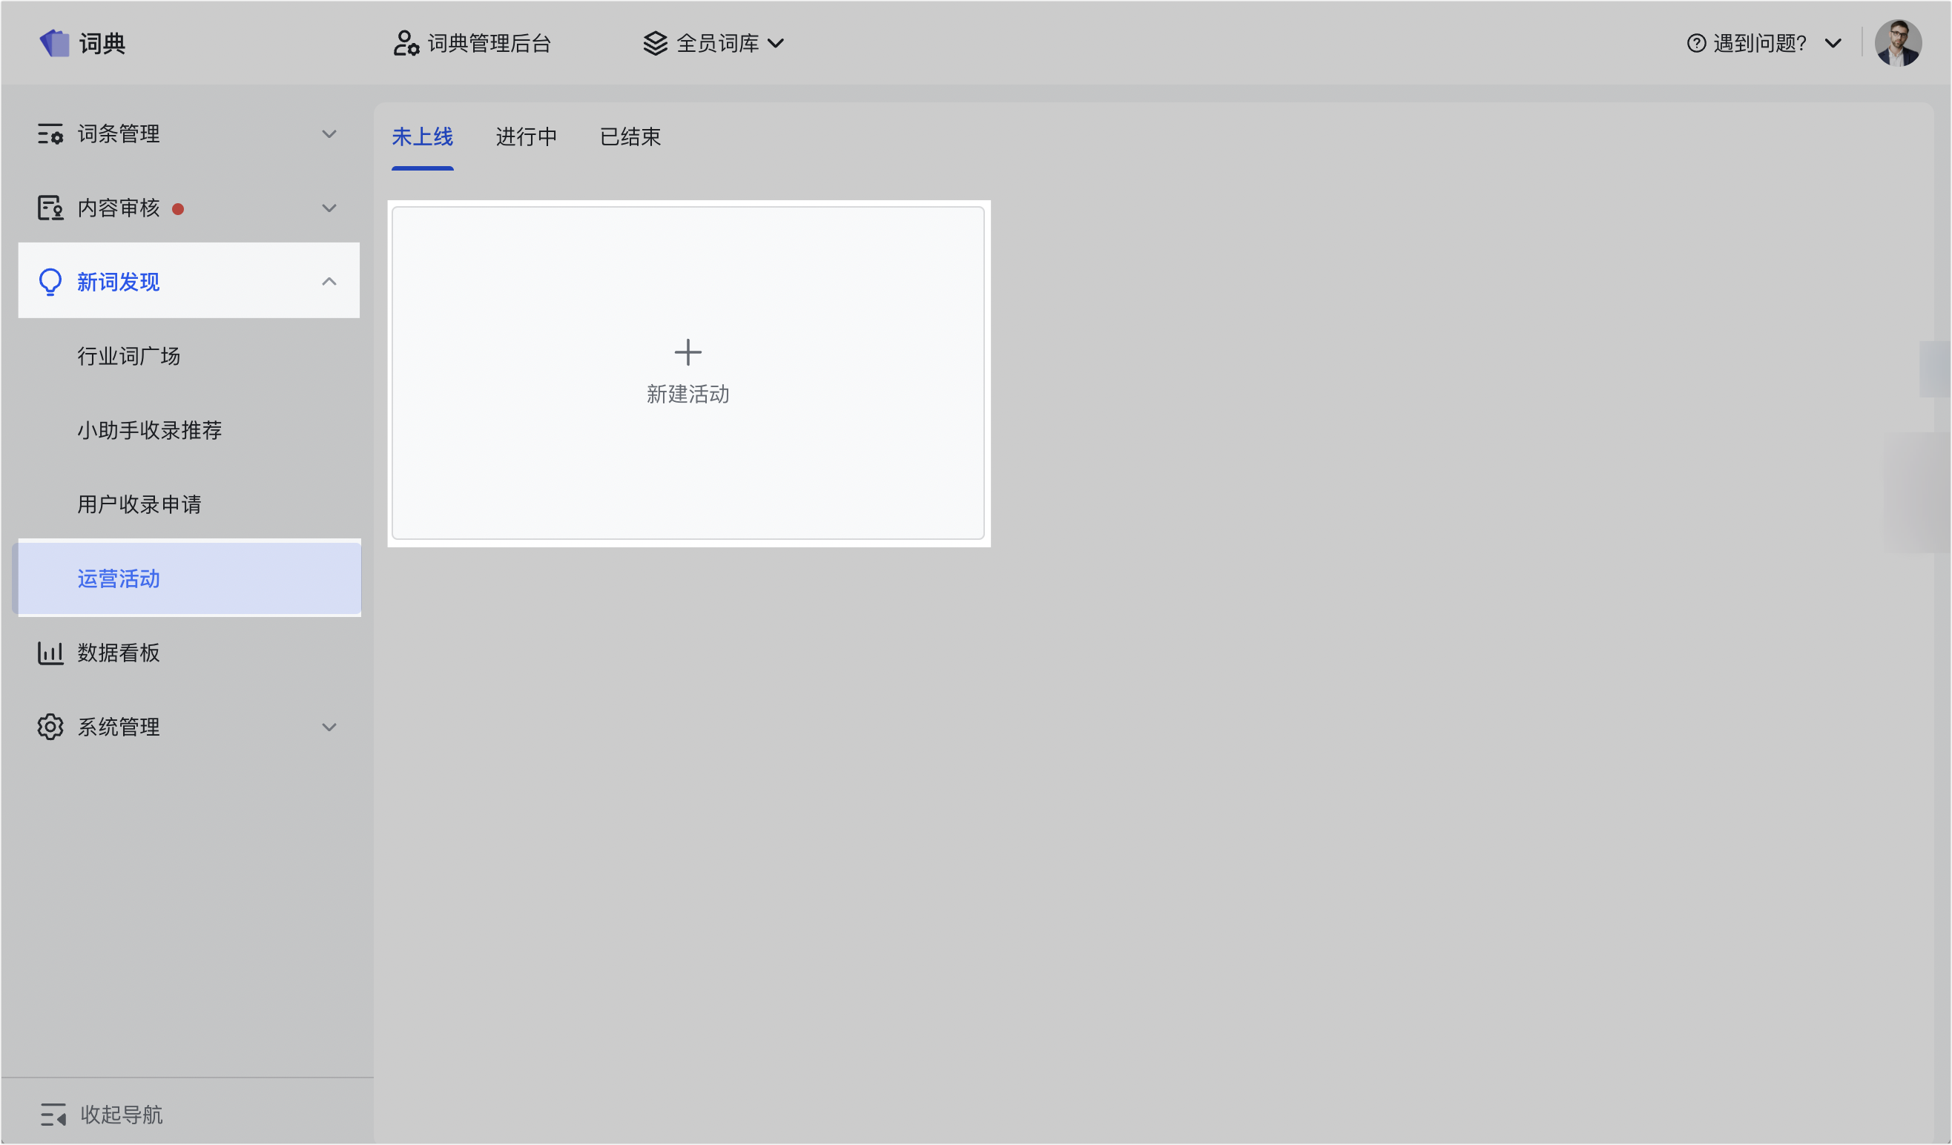Screen dimensions: 1952x1145
Task: Click the 词典管理后台 admin icon
Action: coord(406,44)
